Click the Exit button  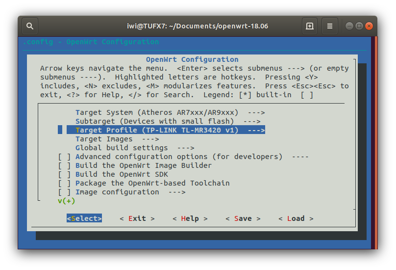137,218
